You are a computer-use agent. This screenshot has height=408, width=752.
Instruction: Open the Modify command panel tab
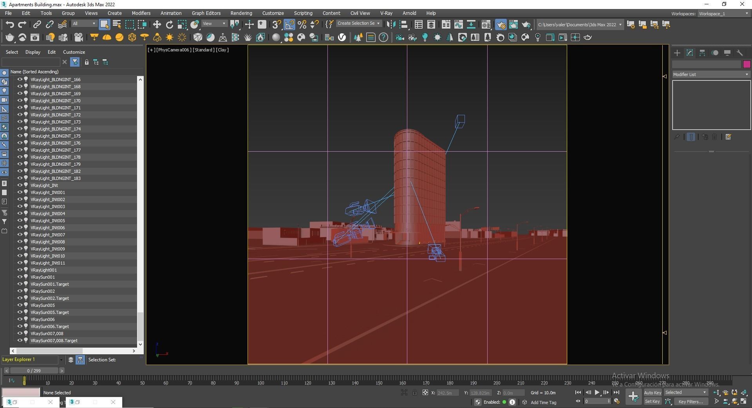pyautogui.click(x=690, y=53)
